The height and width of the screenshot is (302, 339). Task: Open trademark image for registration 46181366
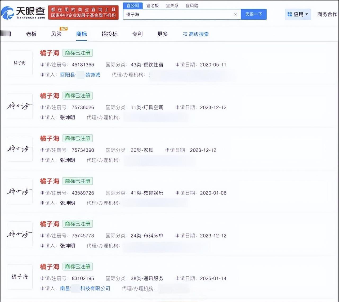(20, 63)
